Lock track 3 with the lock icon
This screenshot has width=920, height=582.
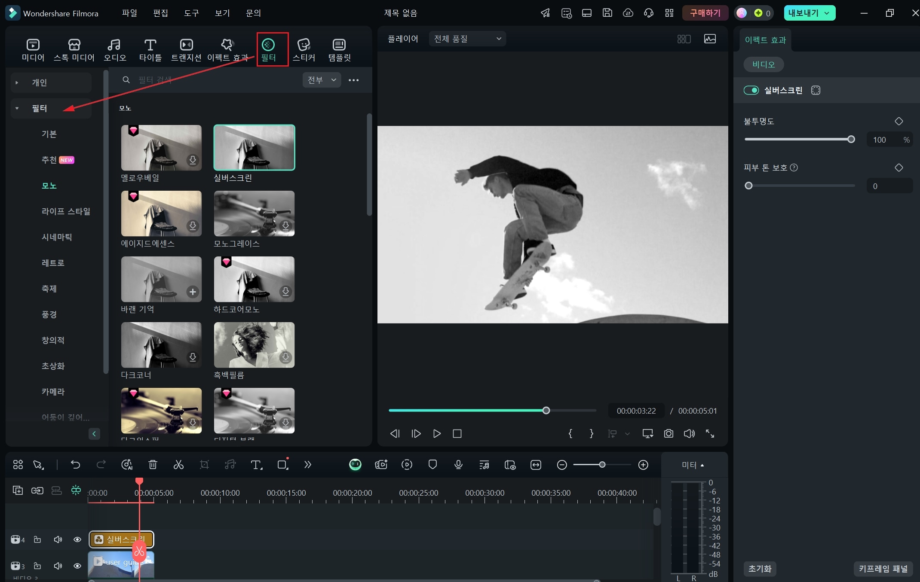point(37,566)
